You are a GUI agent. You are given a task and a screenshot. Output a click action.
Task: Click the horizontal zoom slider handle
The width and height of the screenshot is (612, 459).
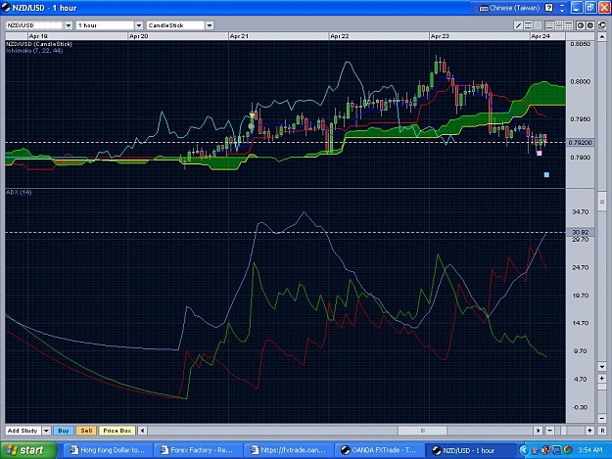click(563, 431)
